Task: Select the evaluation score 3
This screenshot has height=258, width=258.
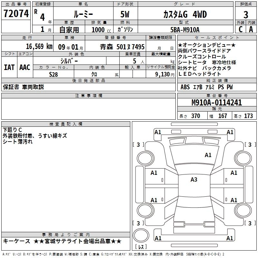Action: pyautogui.click(x=246, y=15)
